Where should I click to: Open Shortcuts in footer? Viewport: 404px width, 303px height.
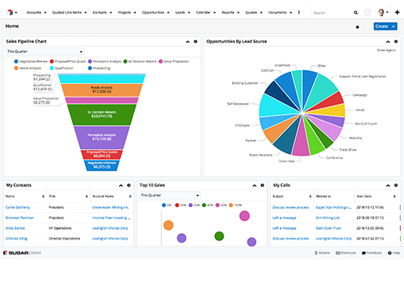[x=346, y=253]
